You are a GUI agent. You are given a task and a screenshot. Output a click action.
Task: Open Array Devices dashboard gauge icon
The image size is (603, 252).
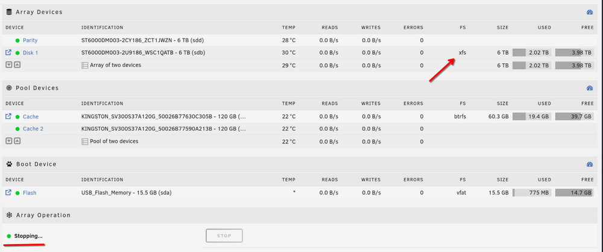point(590,12)
